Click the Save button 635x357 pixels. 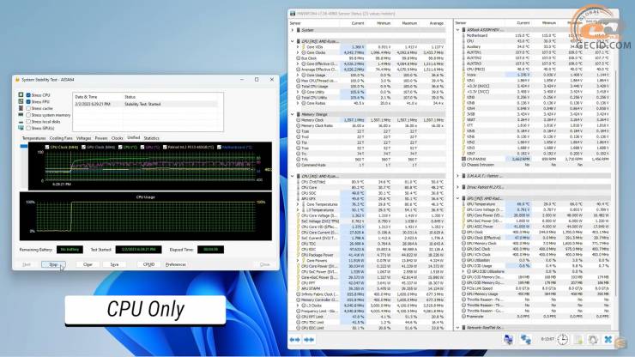pyautogui.click(x=115, y=264)
